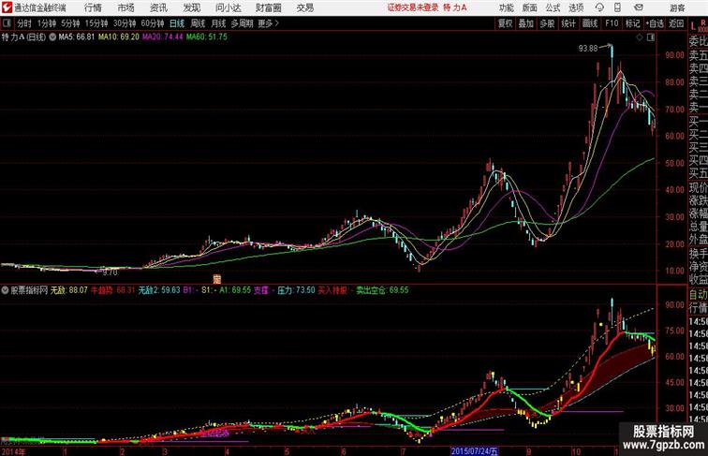
Task: Click the MA10: 69.20 value
Action: coord(119,37)
